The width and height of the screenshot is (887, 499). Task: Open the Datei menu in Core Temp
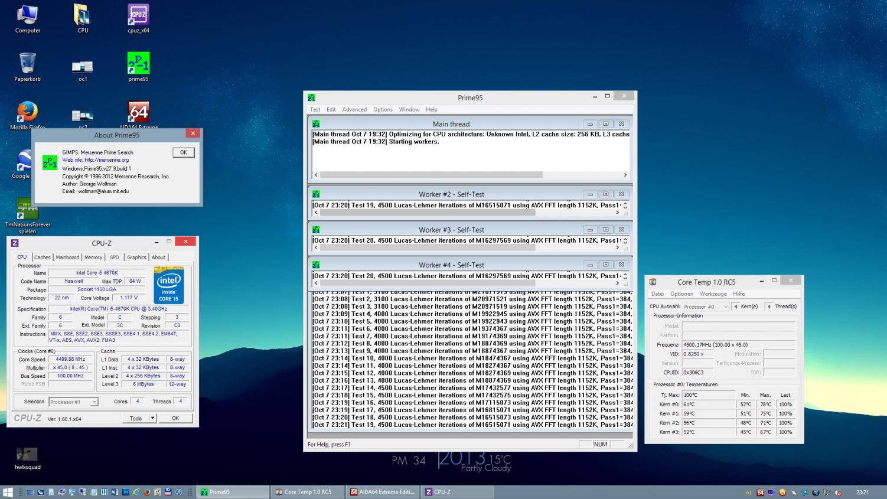click(657, 293)
